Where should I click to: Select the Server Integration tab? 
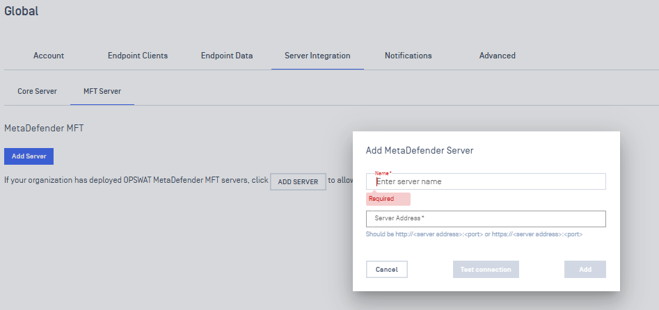tap(317, 56)
